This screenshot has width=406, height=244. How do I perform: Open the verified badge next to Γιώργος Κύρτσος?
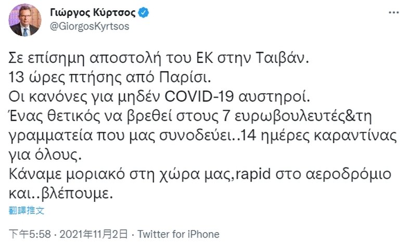click(x=140, y=12)
